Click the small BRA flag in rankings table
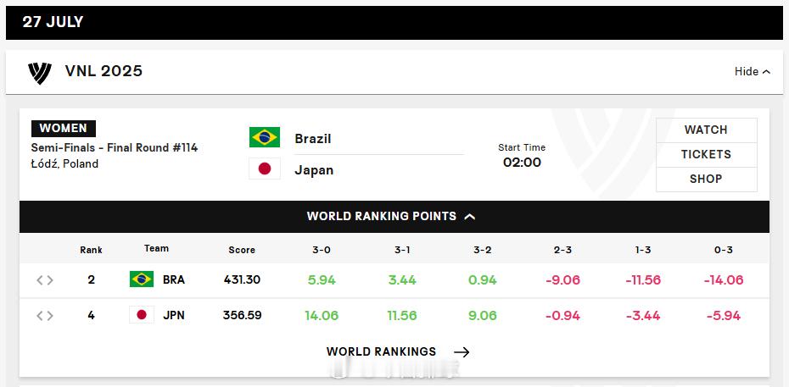The height and width of the screenshot is (387, 789). pyautogui.click(x=142, y=279)
